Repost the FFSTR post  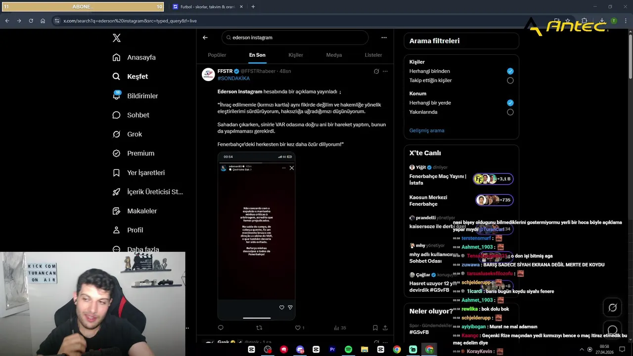pos(259,328)
